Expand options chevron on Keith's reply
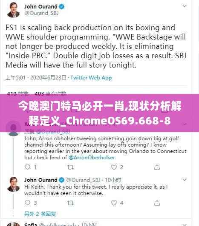The image size is (199, 226). [x=185, y=124]
